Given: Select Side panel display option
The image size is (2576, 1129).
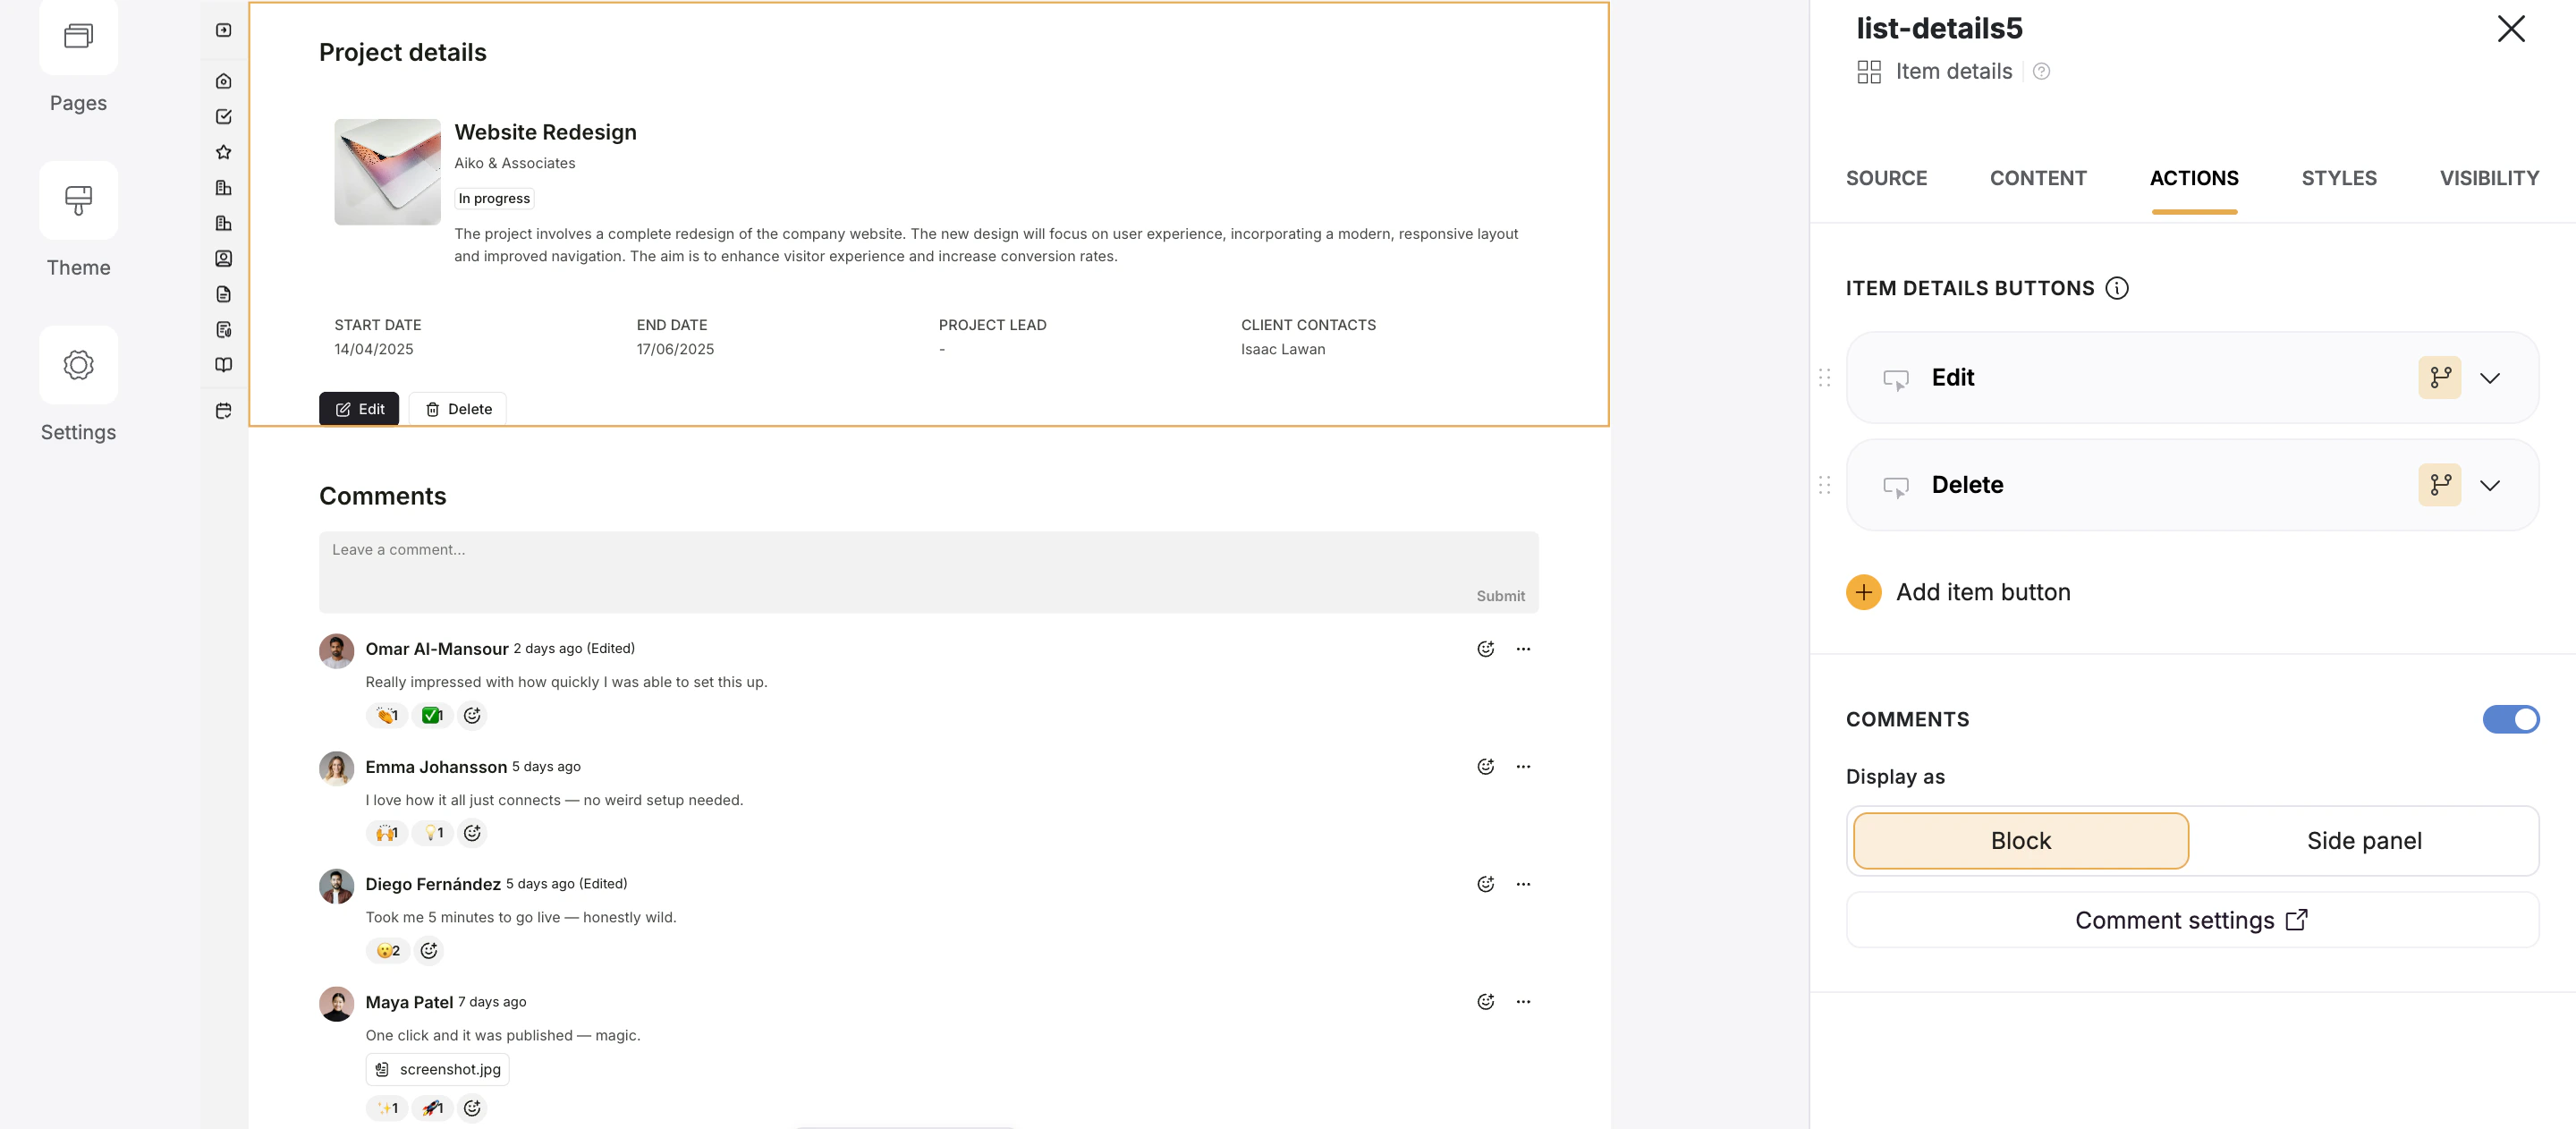Looking at the screenshot, I should (x=2363, y=841).
